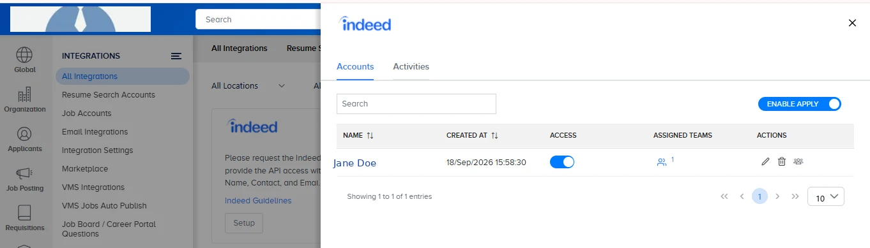870x248 pixels.
Task: Open VMS Jobs Auto Publish item
Action: click(x=104, y=206)
